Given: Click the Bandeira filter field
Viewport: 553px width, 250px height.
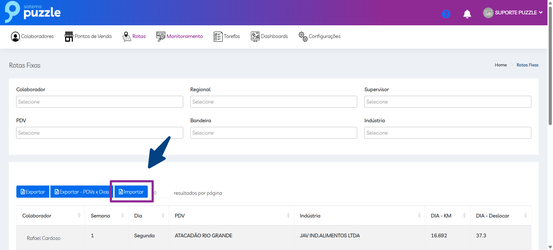Looking at the screenshot, I should click(x=273, y=133).
